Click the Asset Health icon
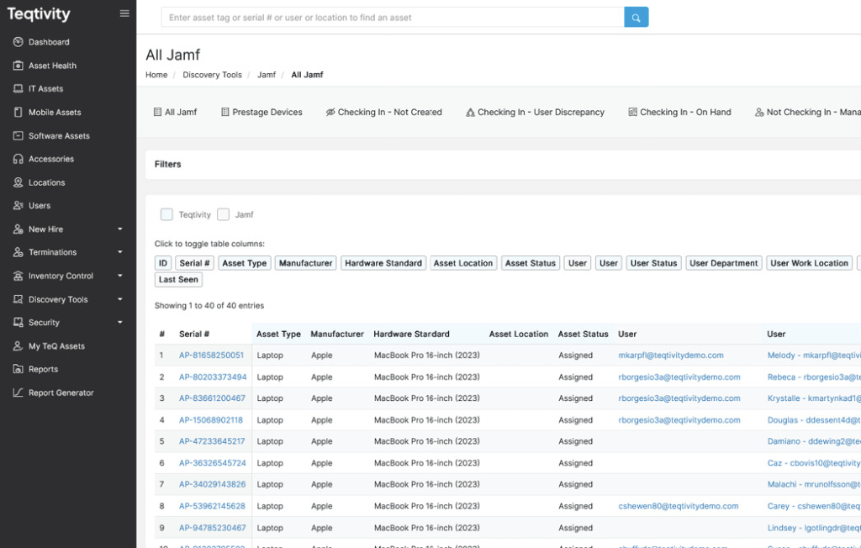861x548 pixels. click(x=18, y=66)
